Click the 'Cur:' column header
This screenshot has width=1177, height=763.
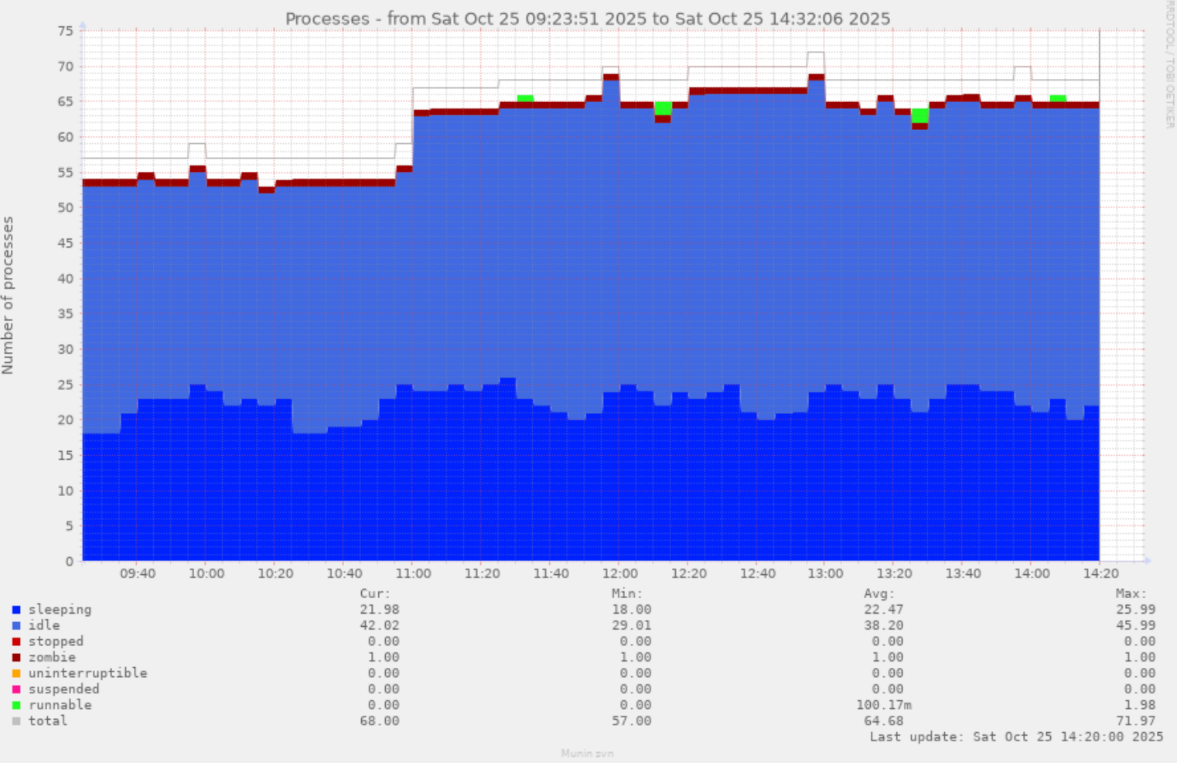coord(375,594)
